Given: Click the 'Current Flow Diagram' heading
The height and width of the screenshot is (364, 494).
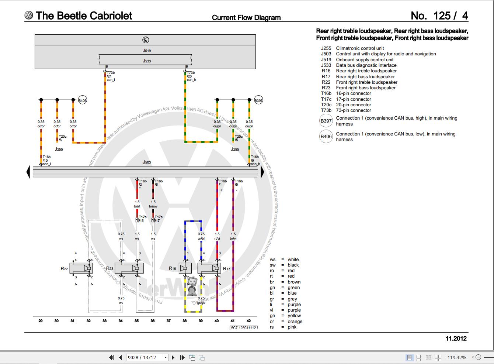Looking at the screenshot, I should (x=246, y=18).
